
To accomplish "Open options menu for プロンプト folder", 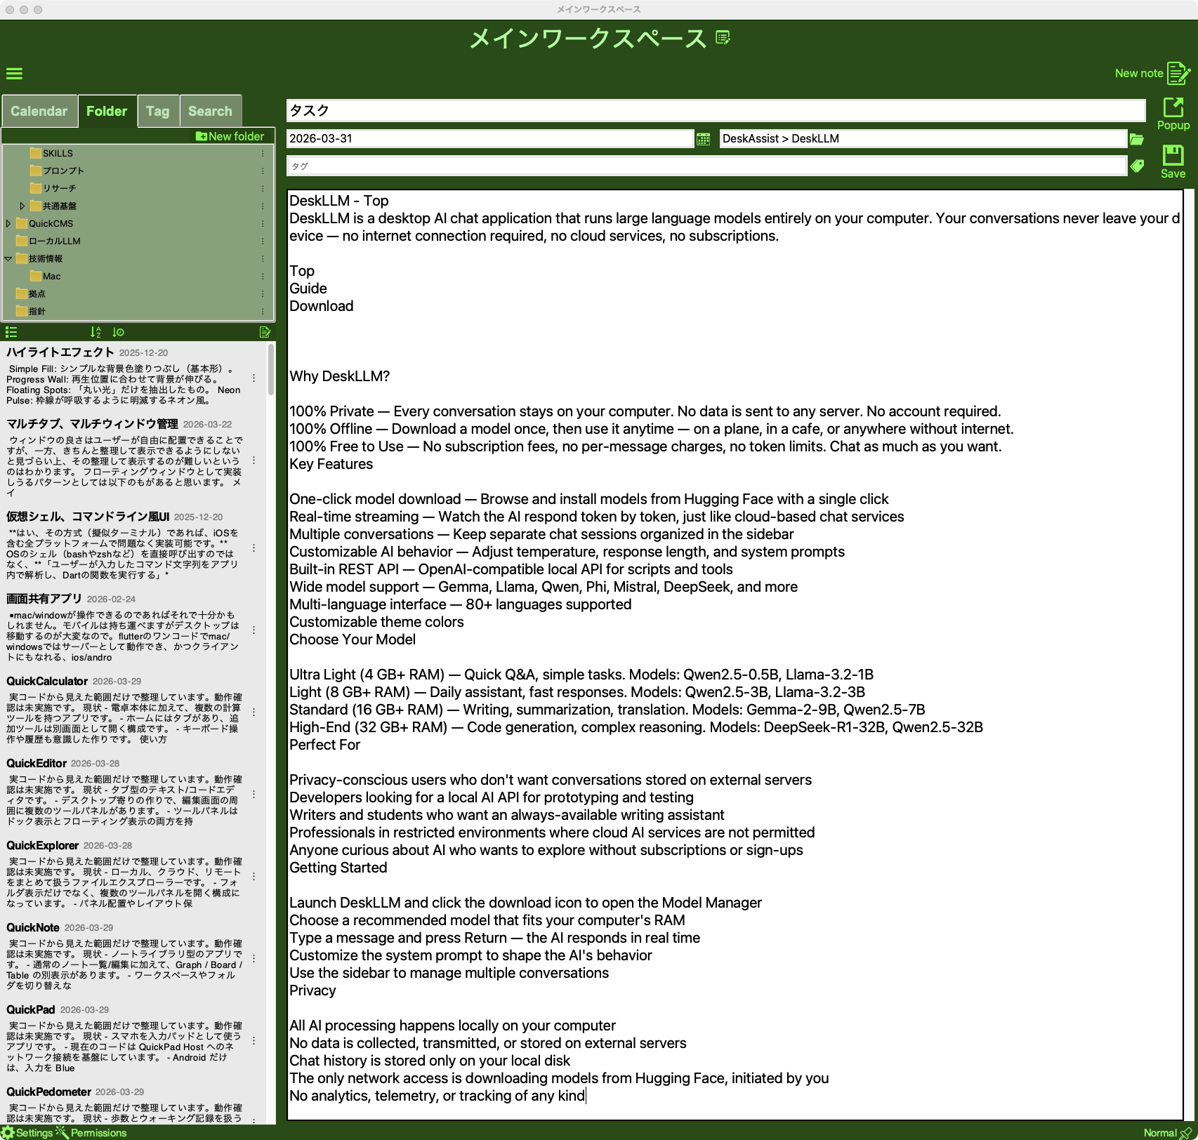I will click(x=263, y=171).
